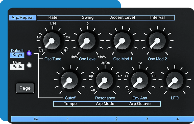Click the 1/32 rate marking
This screenshot has height=124, width=194.
[67, 37]
